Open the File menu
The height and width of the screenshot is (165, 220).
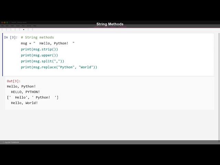pyautogui.click(x=2, y=26)
